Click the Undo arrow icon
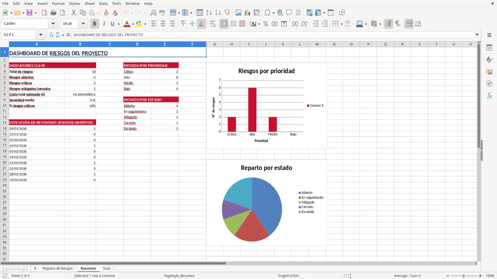The image size is (497, 279). coord(126,13)
